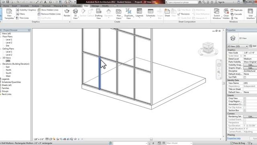
Task: Select Show Hidden Lines tool
Action: [48, 10]
